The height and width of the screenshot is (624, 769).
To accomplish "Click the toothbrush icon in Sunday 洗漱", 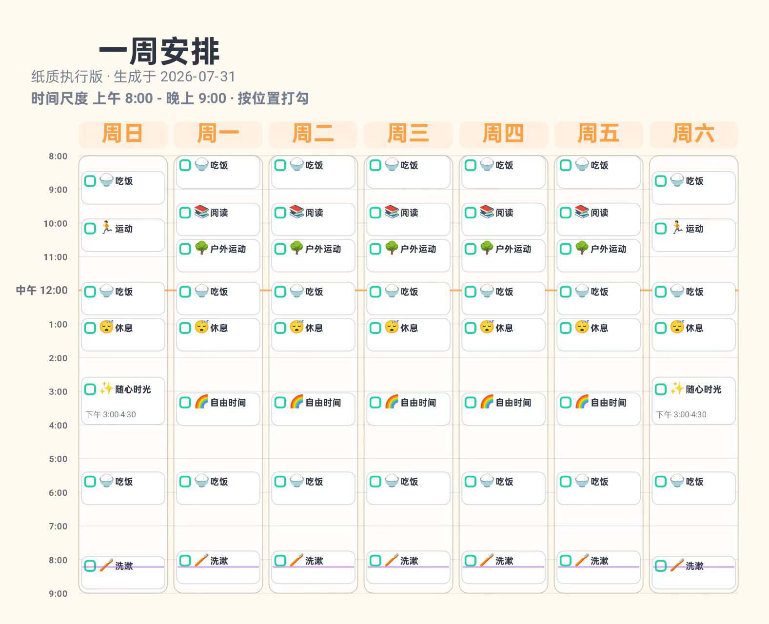I will (x=106, y=565).
